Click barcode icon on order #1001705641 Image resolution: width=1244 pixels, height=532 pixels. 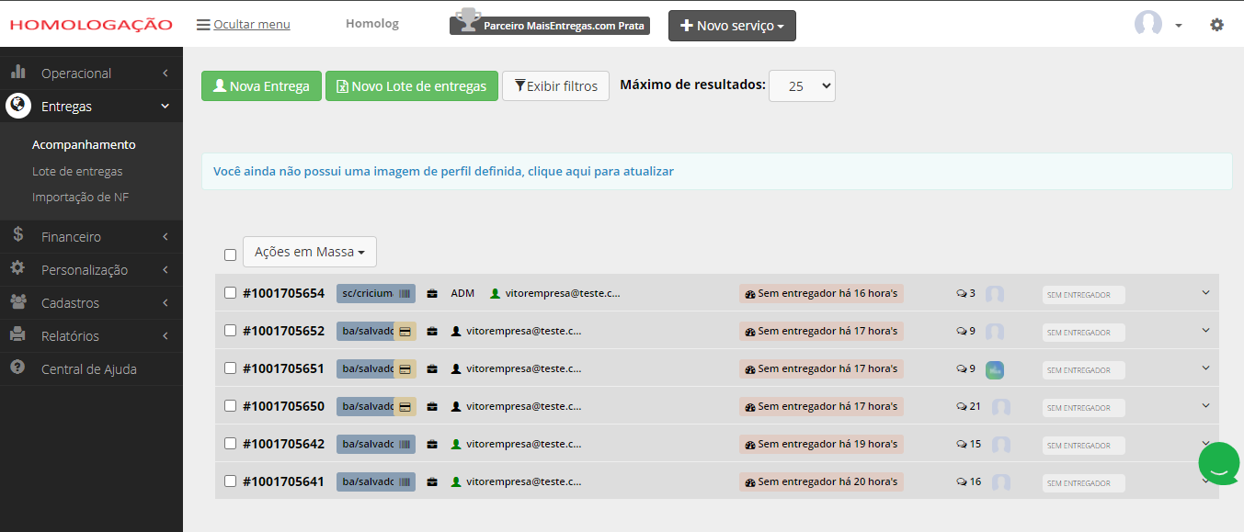[x=405, y=481]
